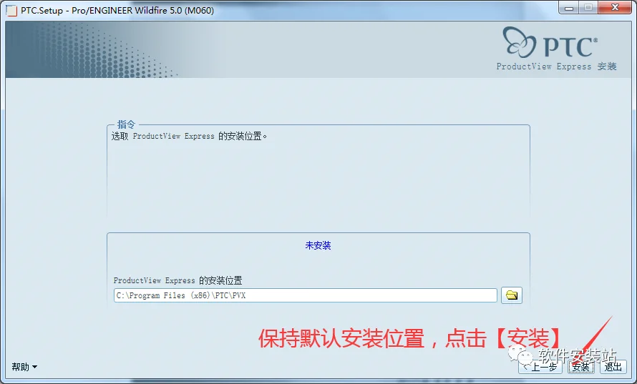Click the 'ProductView Express 安装' header caption
Image resolution: width=637 pixels, height=384 pixels.
pyautogui.click(x=556, y=67)
